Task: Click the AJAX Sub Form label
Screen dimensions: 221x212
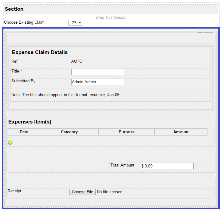Action: [205, 32]
